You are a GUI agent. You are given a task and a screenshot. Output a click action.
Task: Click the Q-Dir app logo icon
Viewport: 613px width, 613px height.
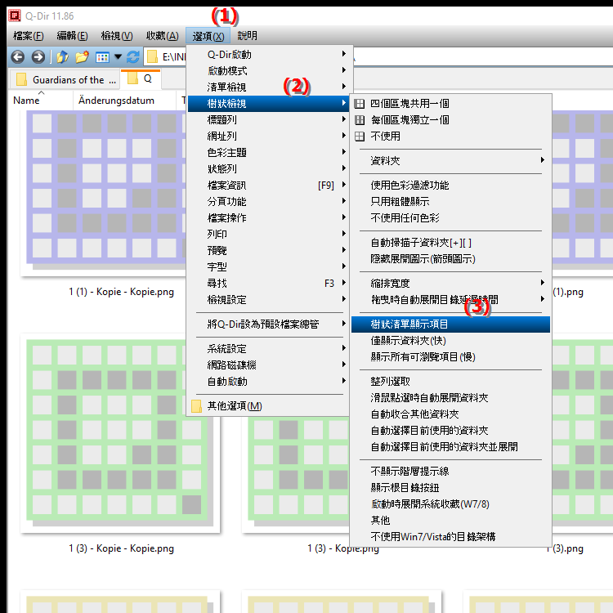pos(15,16)
